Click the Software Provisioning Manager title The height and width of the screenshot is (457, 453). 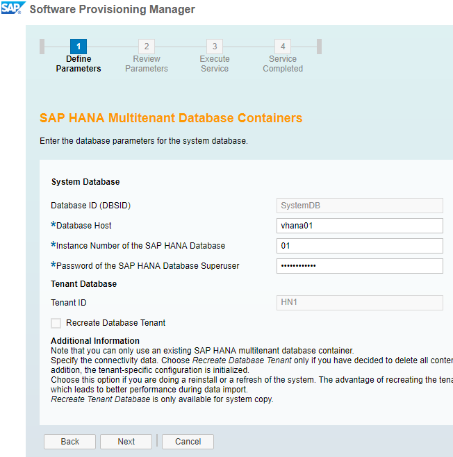[x=113, y=9]
